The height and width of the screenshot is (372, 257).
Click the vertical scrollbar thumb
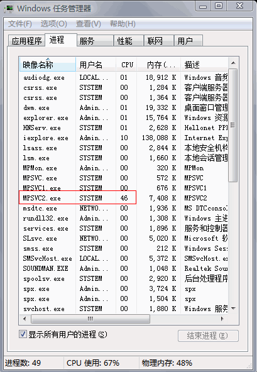[233, 125]
